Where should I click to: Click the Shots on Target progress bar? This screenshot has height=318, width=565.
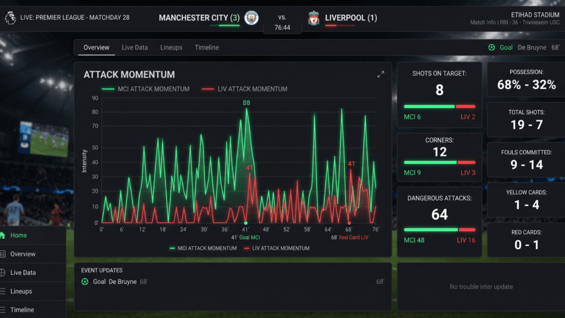point(439,107)
